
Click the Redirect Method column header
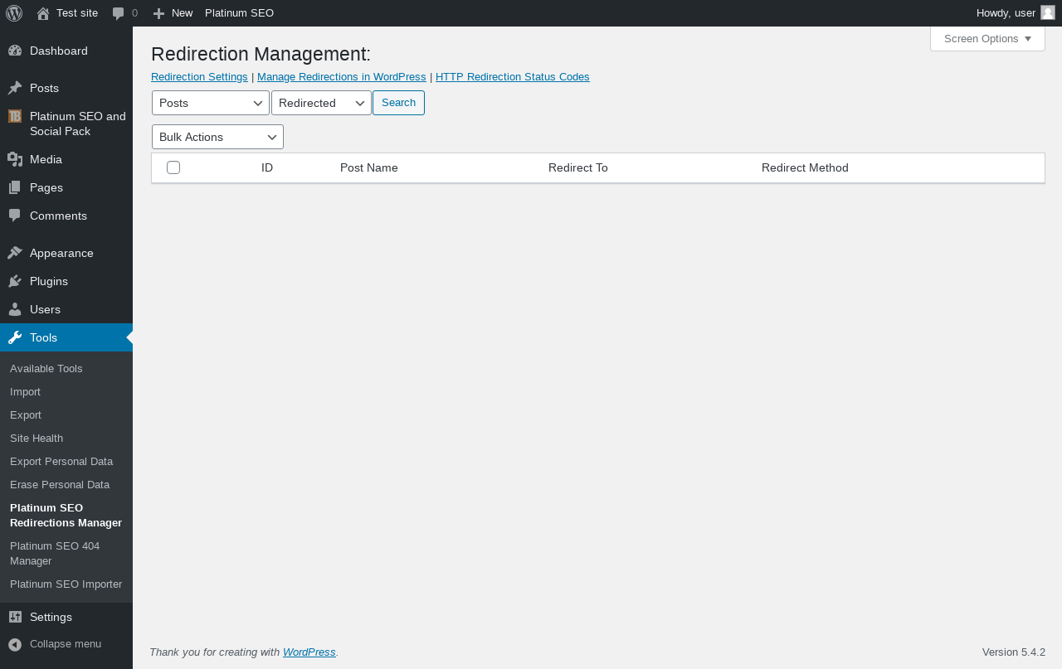[805, 167]
